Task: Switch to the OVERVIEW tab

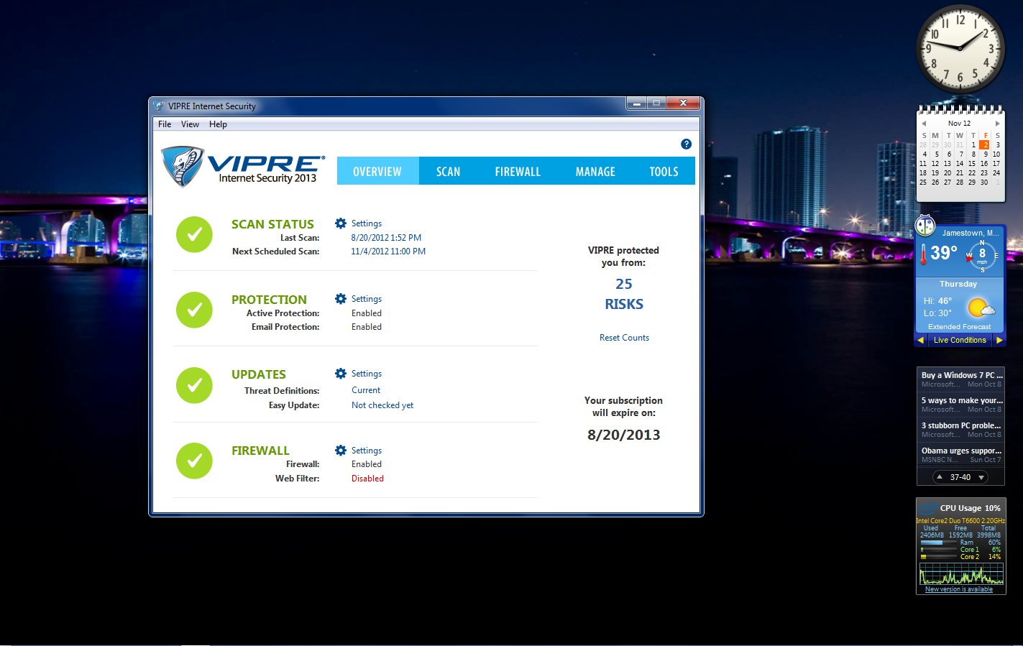Action: coord(377,171)
